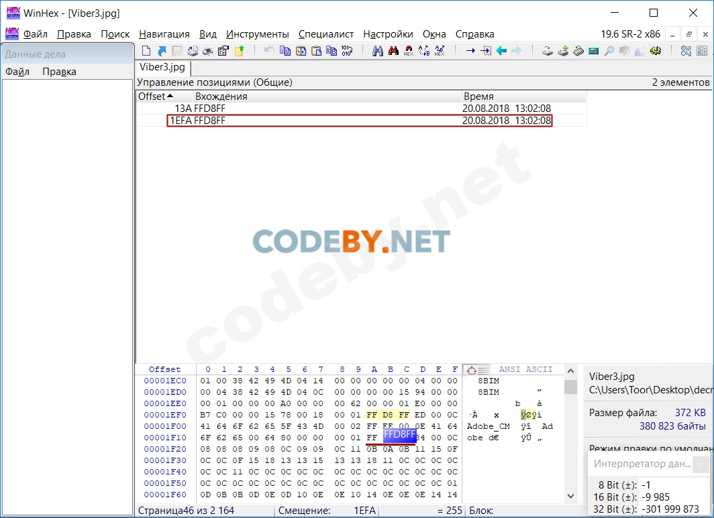
Task: Click the blue binoculars Find text icon
Action: [x=378, y=50]
